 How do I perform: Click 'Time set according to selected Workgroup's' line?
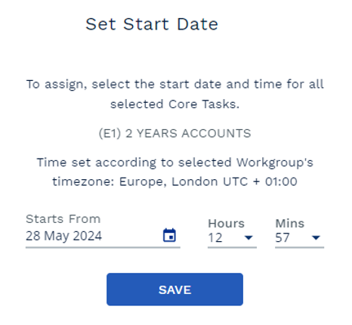pyautogui.click(x=174, y=162)
